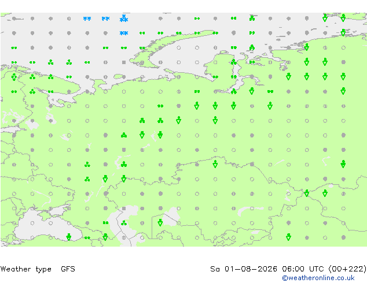Click the "GFS" model label
This screenshot has width=367, height=283.
pyautogui.click(x=68, y=269)
